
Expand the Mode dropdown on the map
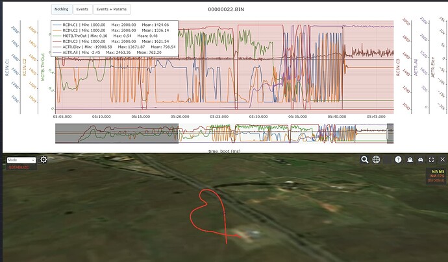point(21,160)
